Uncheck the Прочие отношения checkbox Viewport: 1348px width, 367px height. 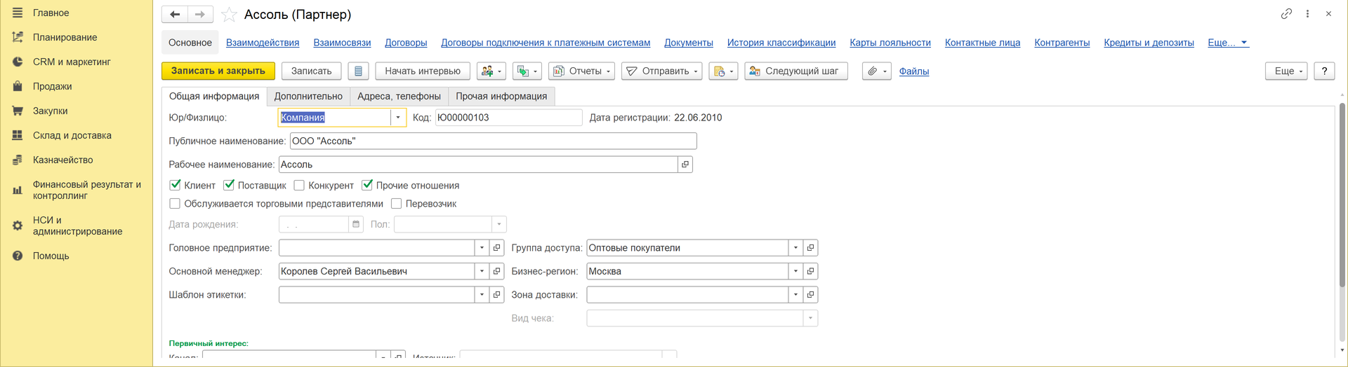point(367,185)
